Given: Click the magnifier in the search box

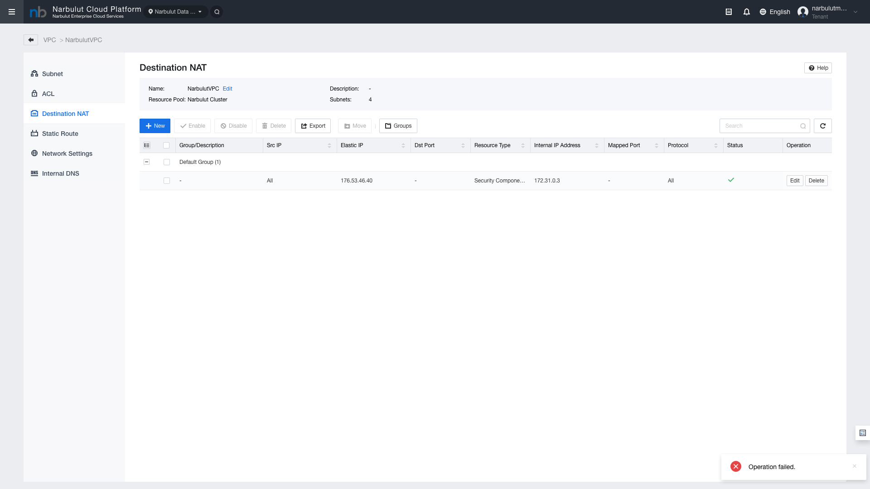Looking at the screenshot, I should point(803,126).
